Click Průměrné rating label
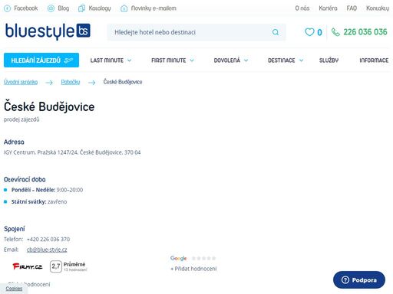The image size is (393, 294). tap(74, 264)
